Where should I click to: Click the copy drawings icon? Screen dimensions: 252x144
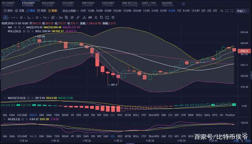(x=102, y=17)
